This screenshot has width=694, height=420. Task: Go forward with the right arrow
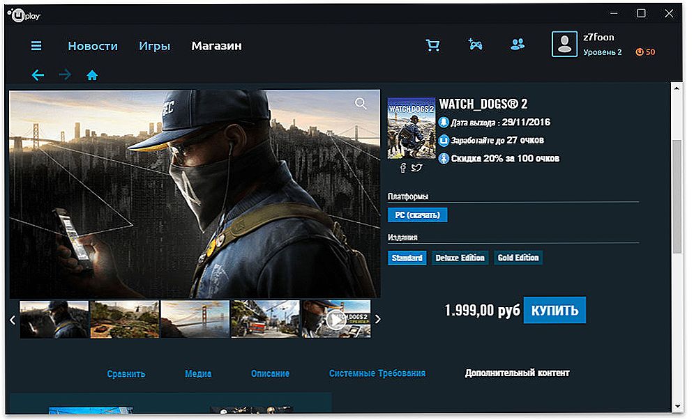65,75
